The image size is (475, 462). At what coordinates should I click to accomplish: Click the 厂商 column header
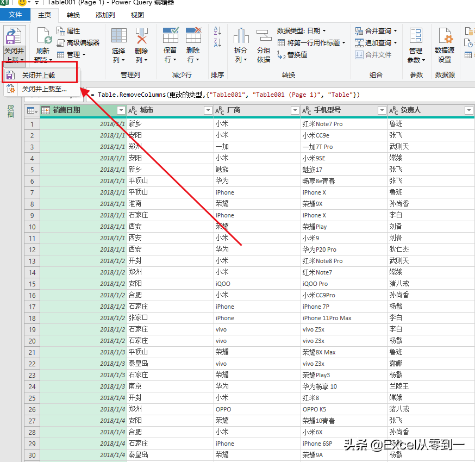click(257, 110)
